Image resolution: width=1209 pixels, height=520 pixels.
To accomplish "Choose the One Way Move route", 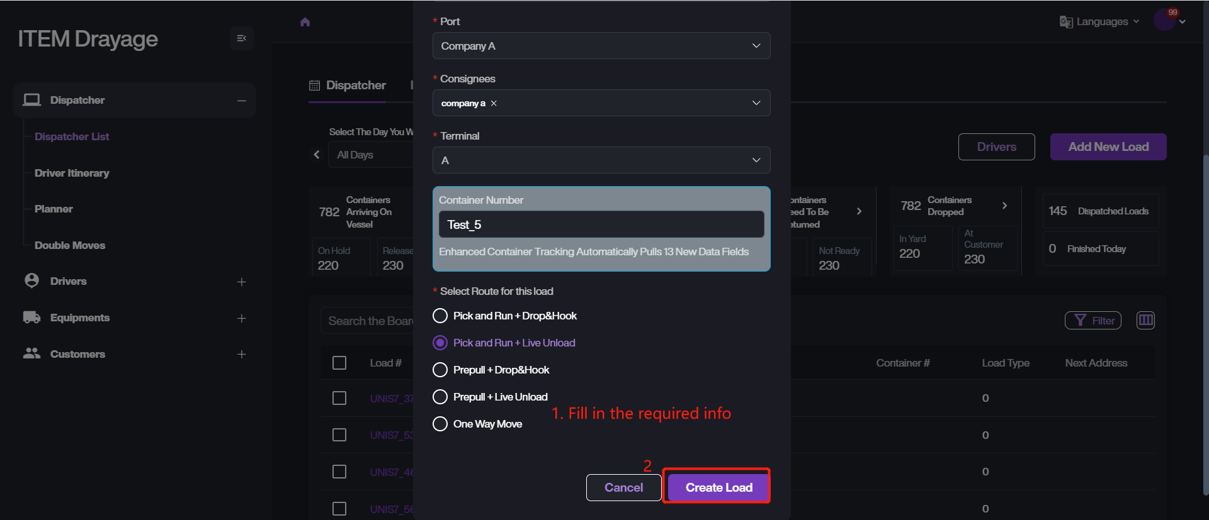I will pyautogui.click(x=441, y=424).
